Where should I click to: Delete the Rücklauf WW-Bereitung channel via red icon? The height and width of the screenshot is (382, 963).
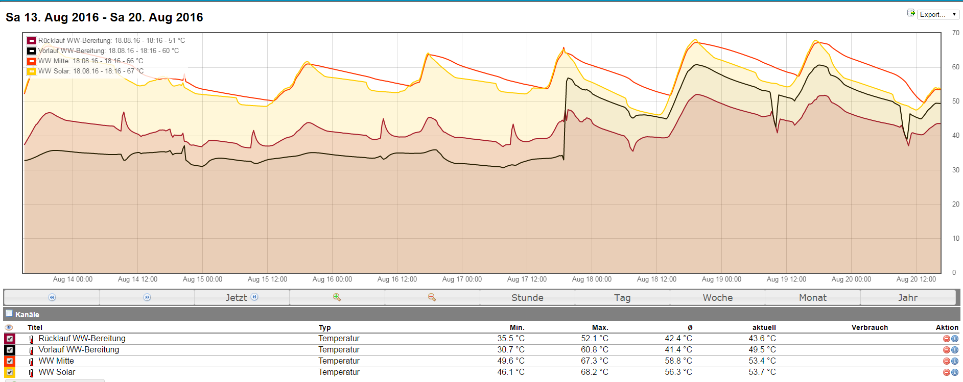(x=946, y=339)
